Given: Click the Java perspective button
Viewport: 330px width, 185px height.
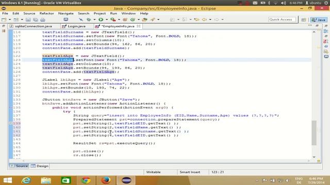Looking at the screenshot, I should (x=319, y=20).
